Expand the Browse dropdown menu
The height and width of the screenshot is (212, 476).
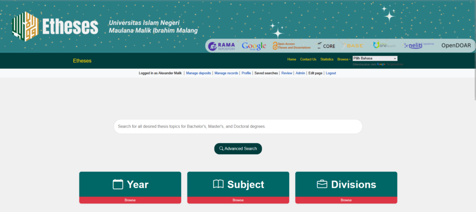tap(344, 60)
